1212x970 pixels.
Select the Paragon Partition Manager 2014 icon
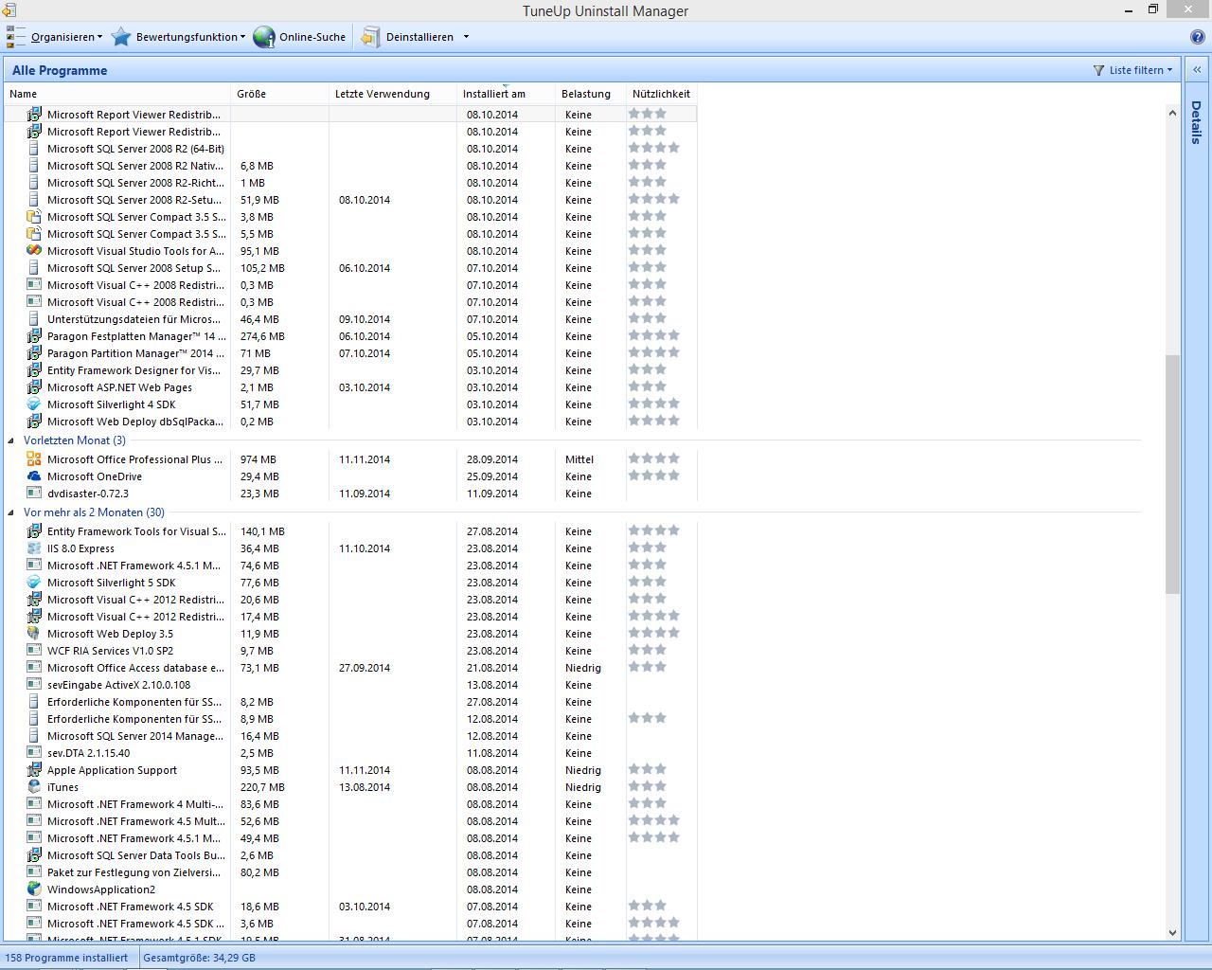pos(34,353)
